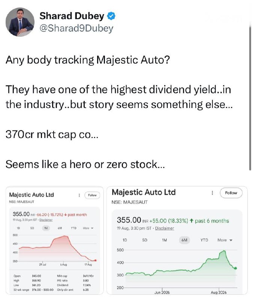Follow Majestic Auto in right card
This screenshot has width=253, height=300.
231,193
